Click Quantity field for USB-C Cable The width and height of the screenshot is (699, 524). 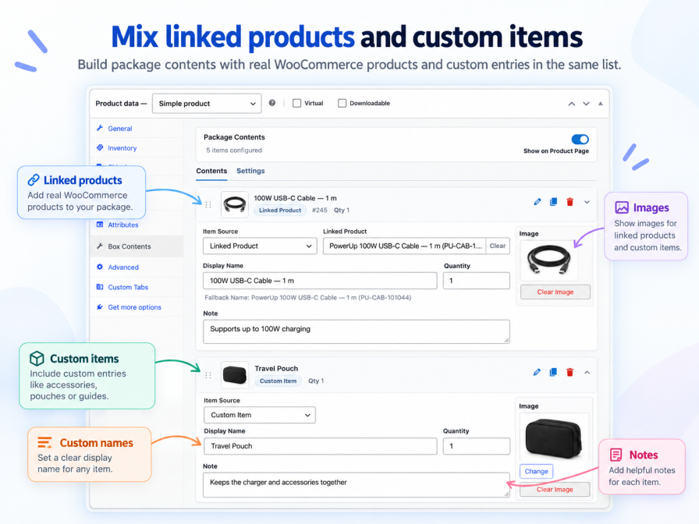point(476,281)
